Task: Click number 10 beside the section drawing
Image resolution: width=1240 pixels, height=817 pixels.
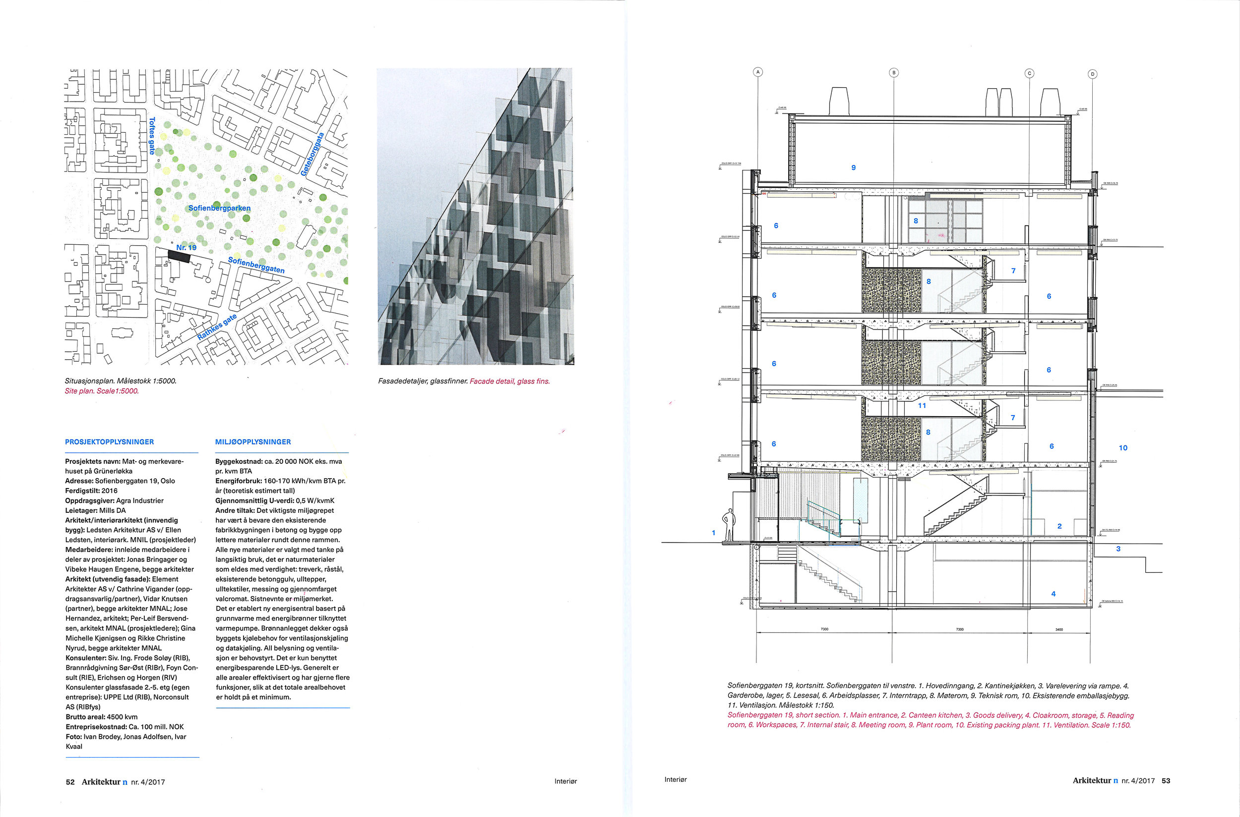Action: click(1123, 447)
